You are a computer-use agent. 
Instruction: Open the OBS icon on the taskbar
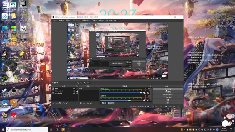[x=69, y=129]
